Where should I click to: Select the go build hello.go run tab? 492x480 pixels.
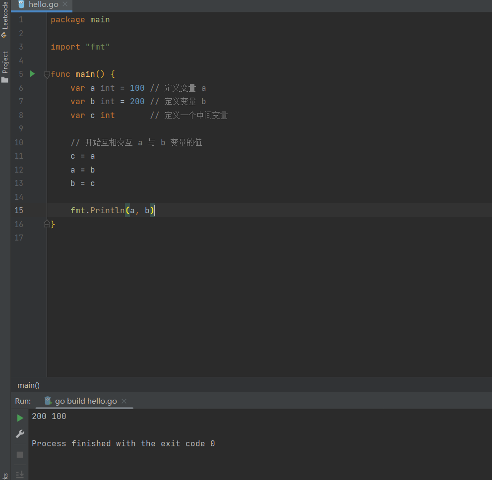coord(84,401)
